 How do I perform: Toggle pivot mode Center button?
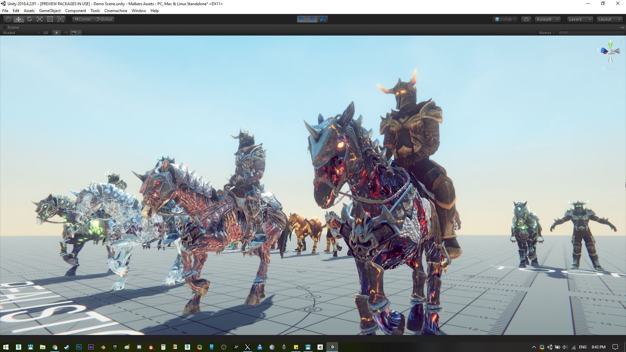click(83, 19)
